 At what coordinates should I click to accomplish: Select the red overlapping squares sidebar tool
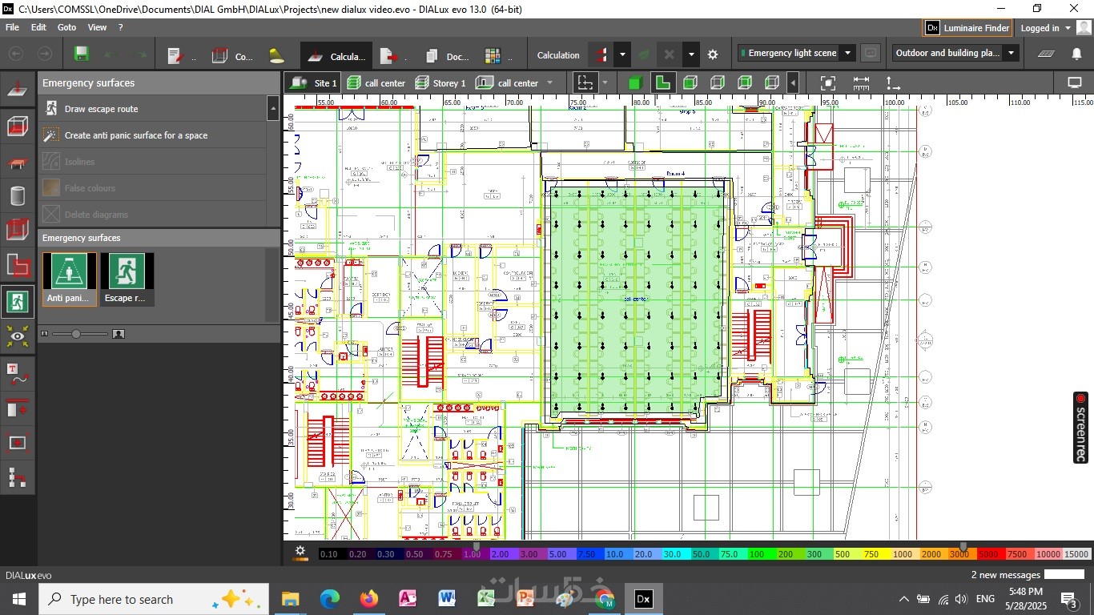tap(18, 266)
